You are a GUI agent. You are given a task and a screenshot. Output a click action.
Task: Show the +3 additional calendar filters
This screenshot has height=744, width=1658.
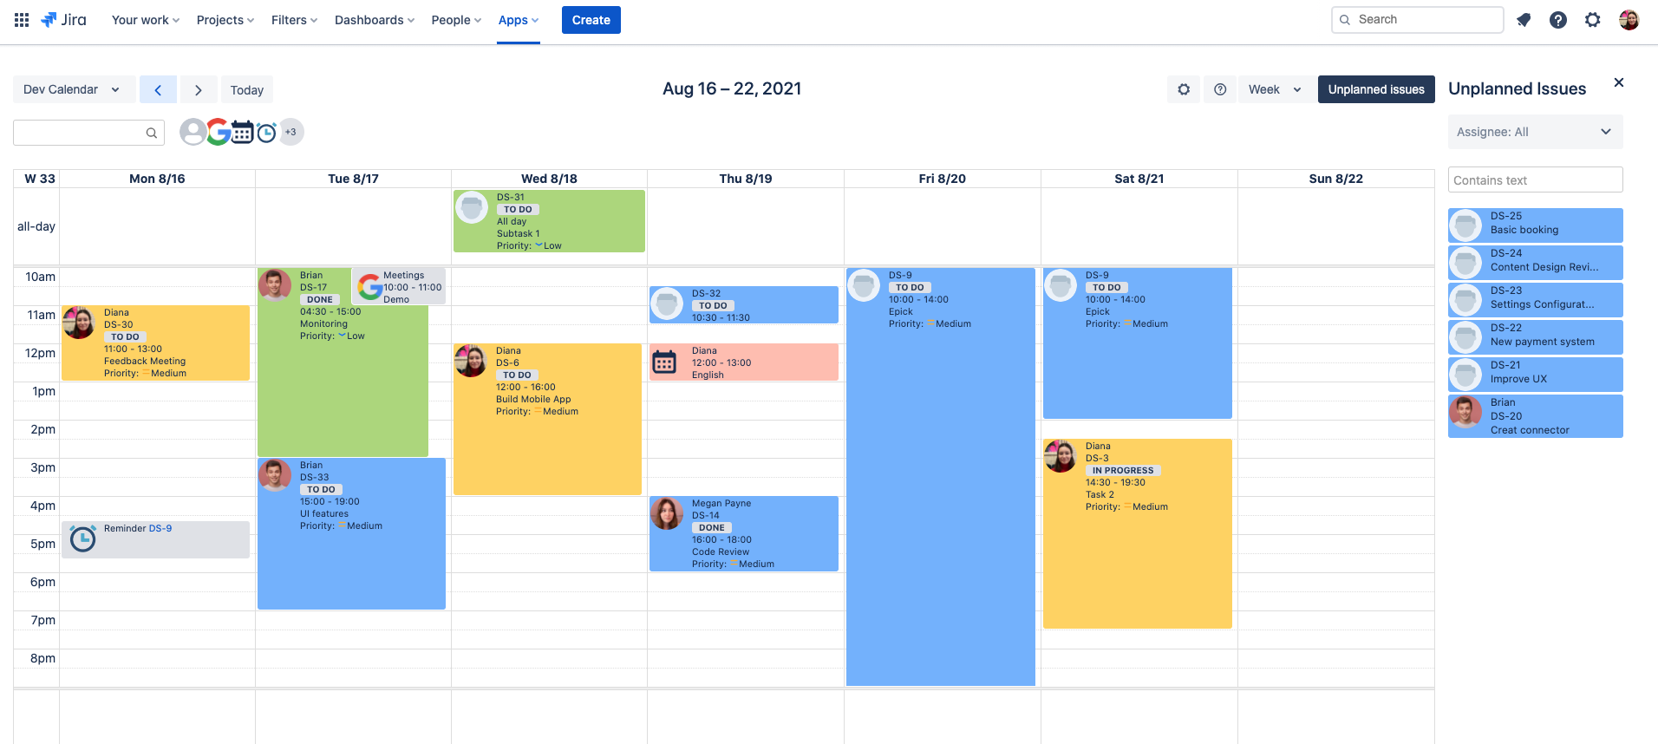pos(291,132)
